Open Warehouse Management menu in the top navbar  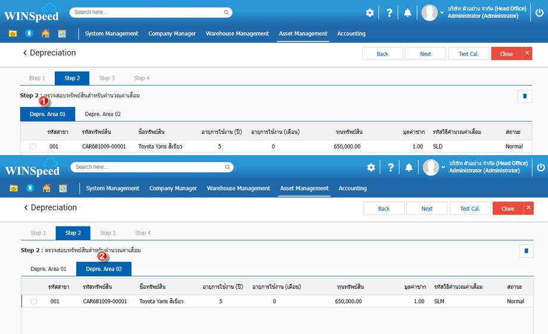[237, 34]
